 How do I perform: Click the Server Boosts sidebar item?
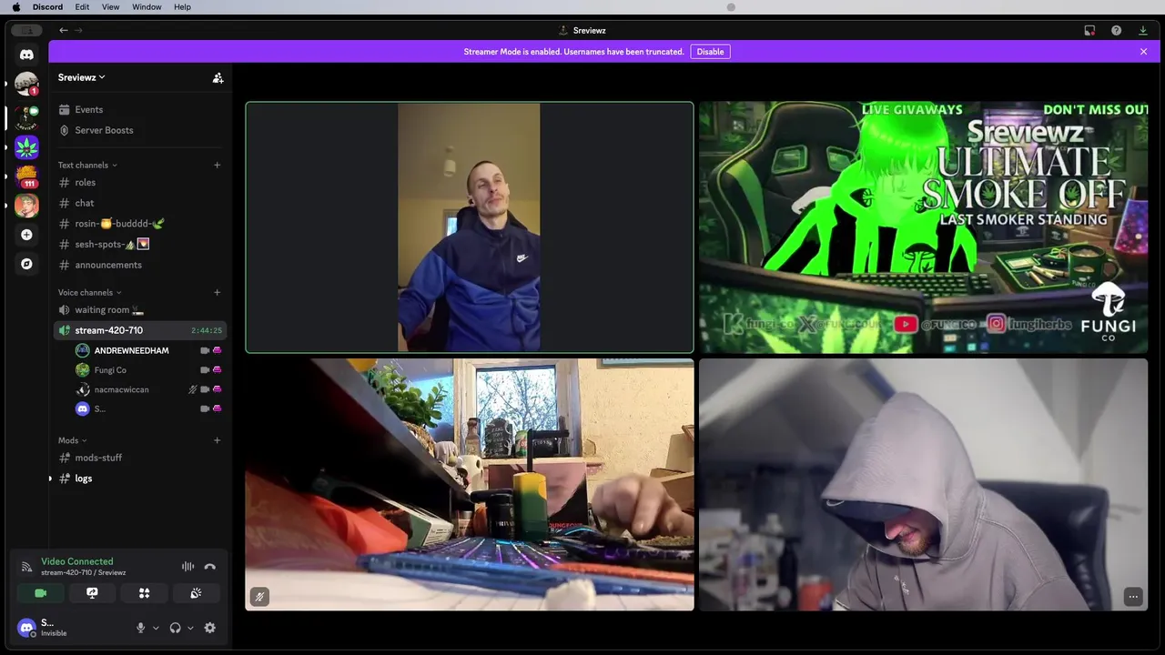point(139,130)
